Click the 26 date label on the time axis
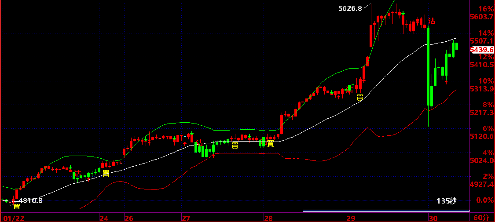Screen dimensions: 495x222 pyautogui.click(x=129, y=218)
